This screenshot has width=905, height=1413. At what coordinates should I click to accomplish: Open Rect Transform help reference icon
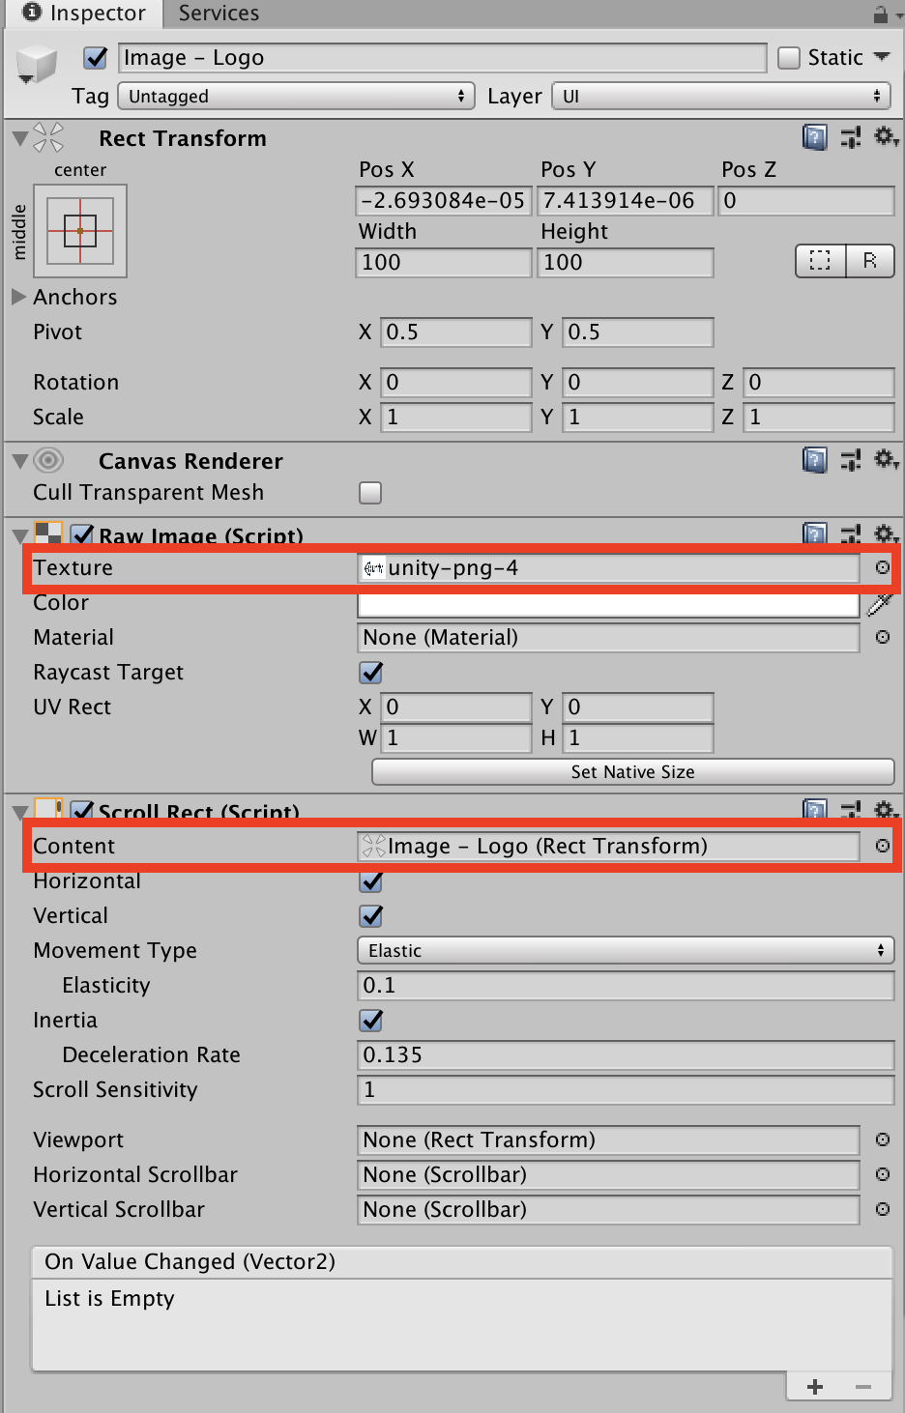pos(815,137)
